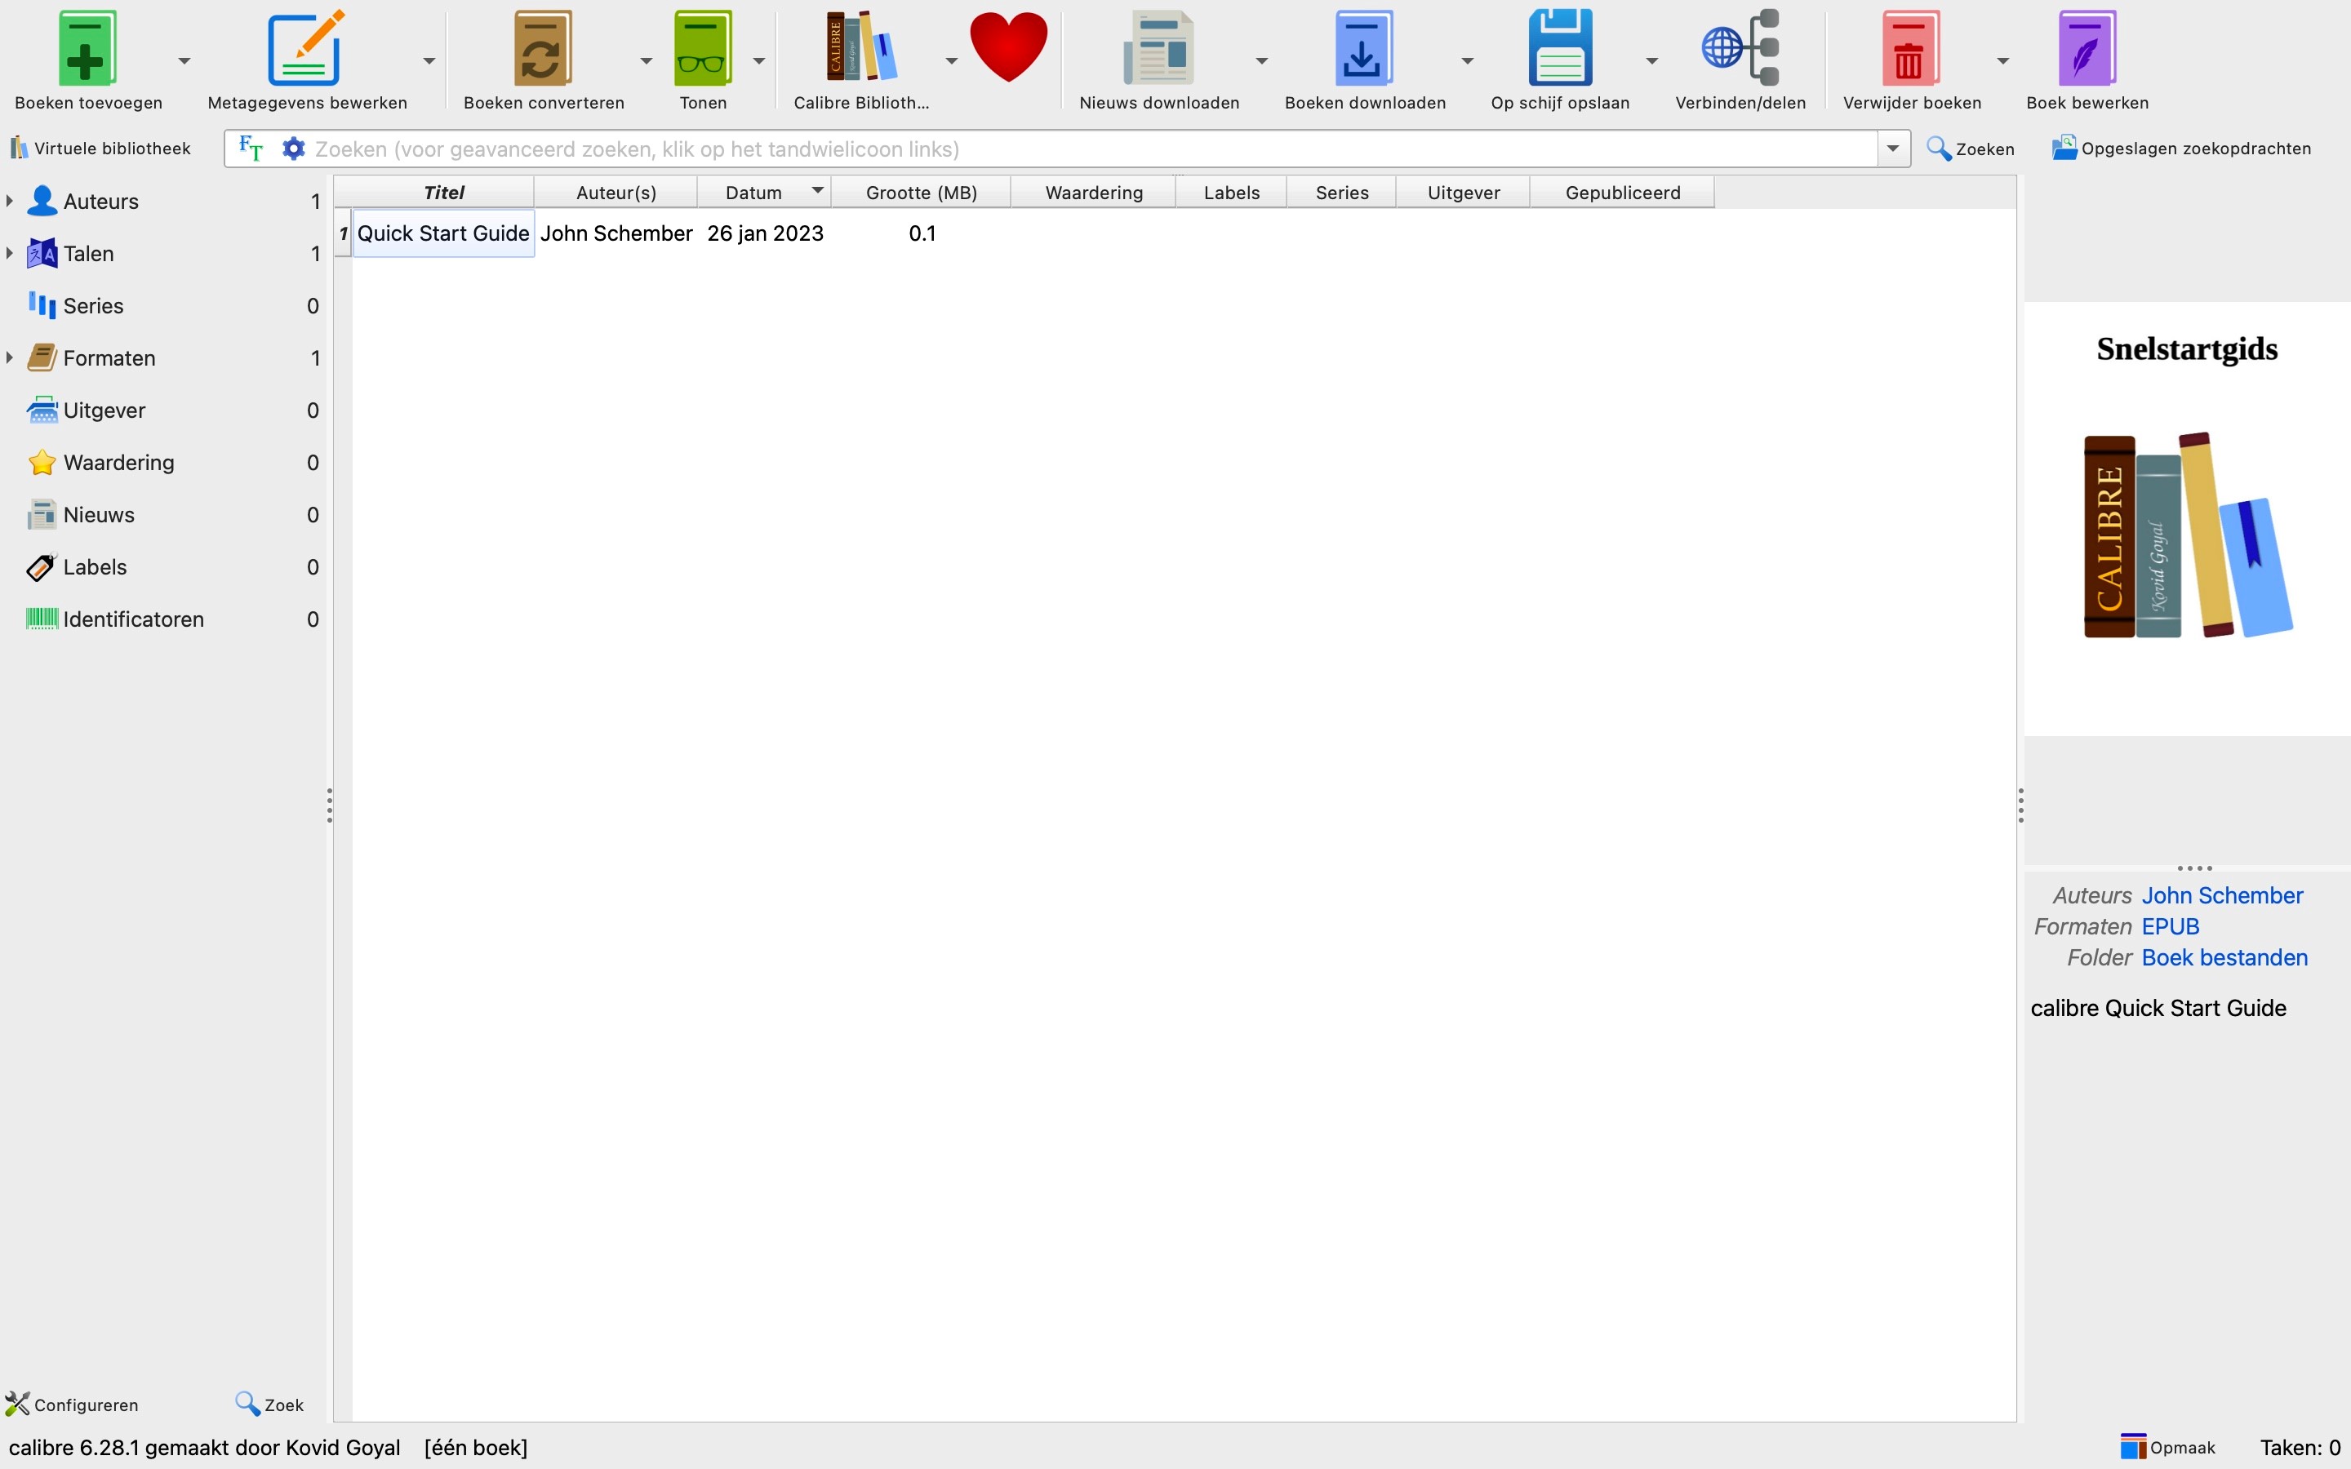Viewport: 2351px width, 1469px height.
Task: Sort by Datum column header
Action: (x=763, y=193)
